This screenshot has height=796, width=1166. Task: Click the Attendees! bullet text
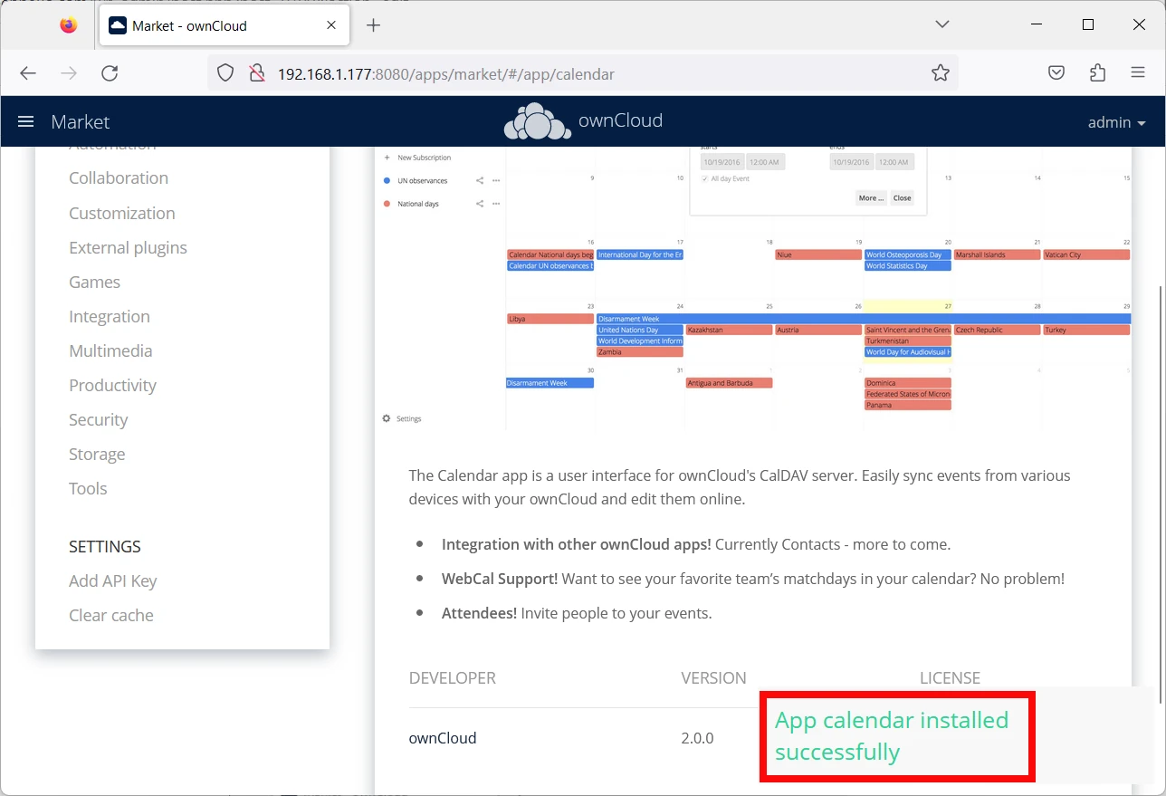[577, 613]
